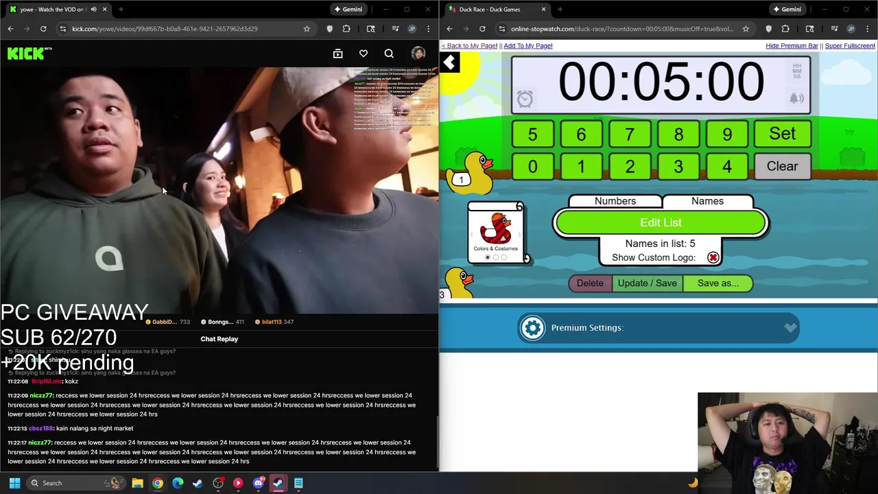
Task: Click the online-stopwatch address bar URL
Action: [622, 29]
